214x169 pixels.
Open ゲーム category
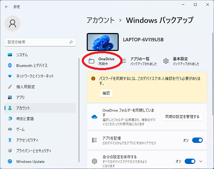40,129
